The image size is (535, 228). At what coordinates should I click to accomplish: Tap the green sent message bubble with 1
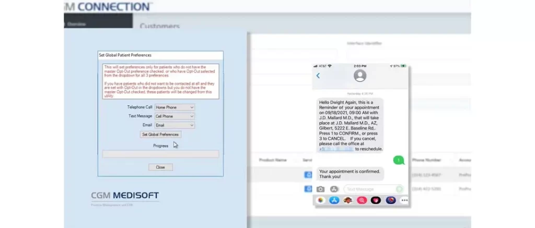click(399, 160)
